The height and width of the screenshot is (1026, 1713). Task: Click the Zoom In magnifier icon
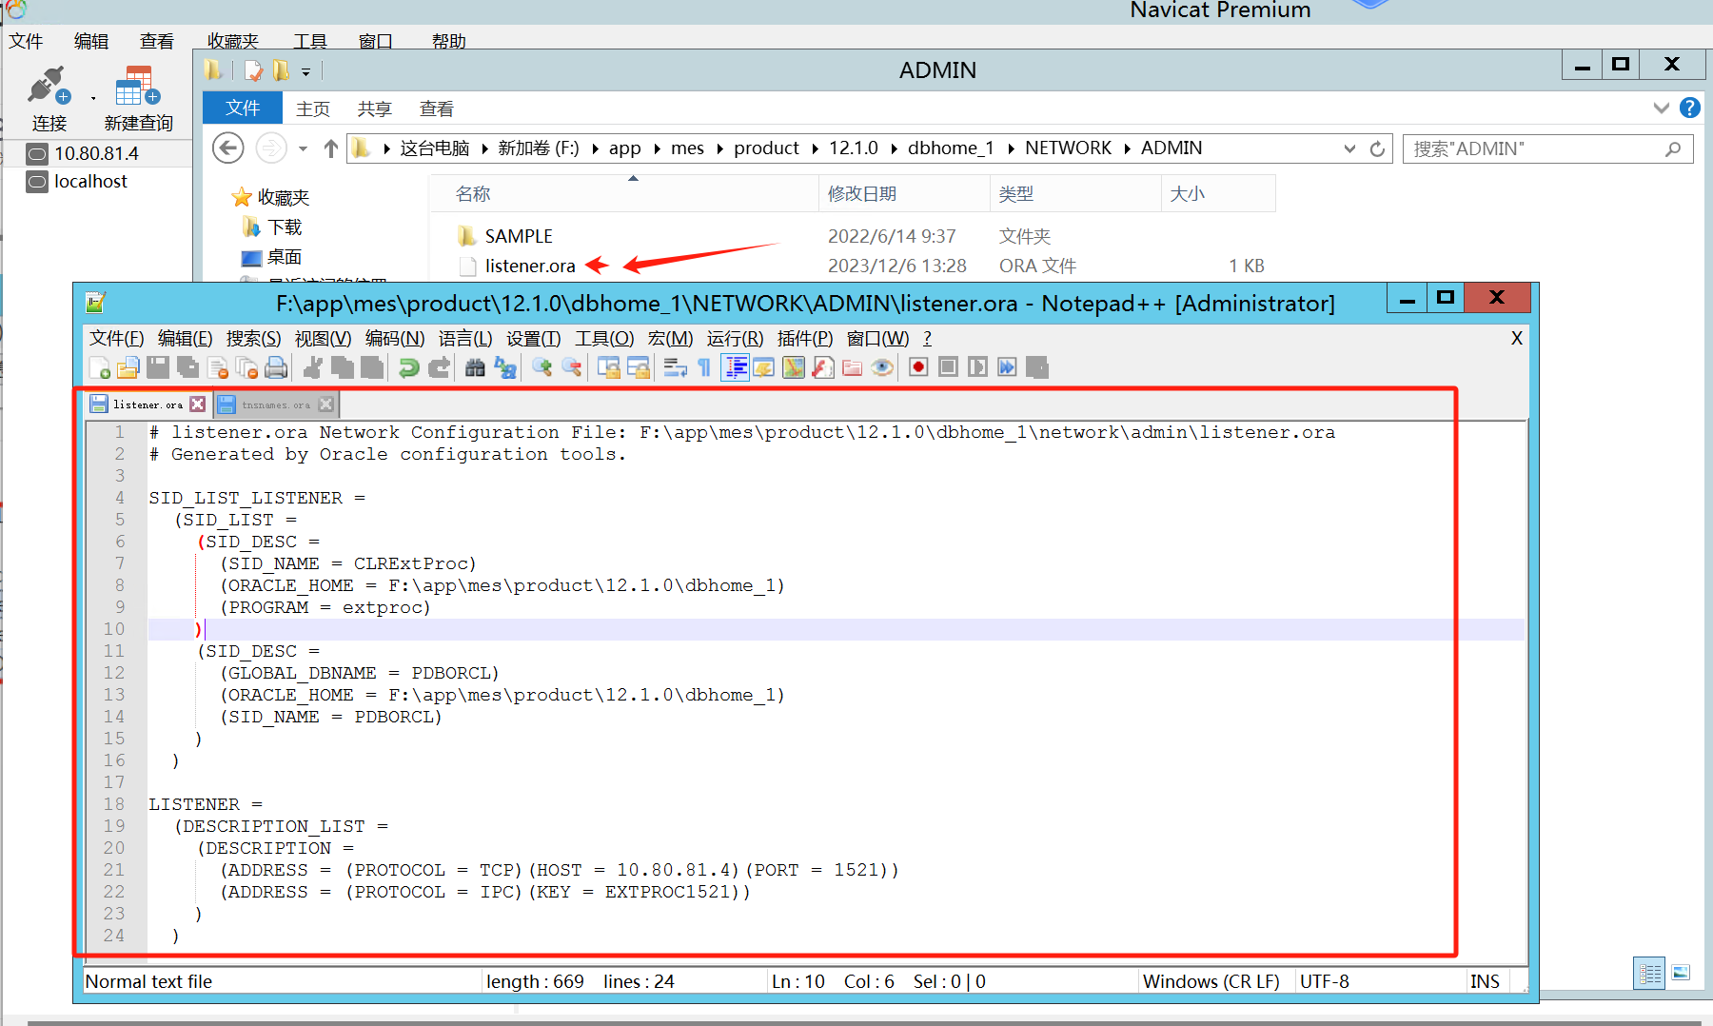[541, 368]
